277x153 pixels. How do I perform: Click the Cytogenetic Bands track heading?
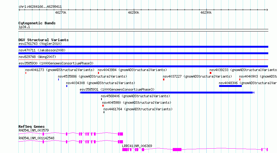pos(37,23)
